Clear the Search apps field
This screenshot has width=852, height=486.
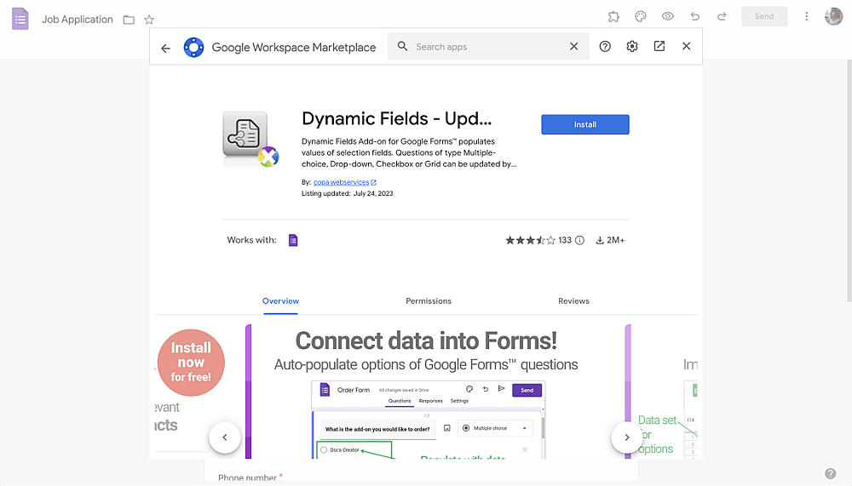coord(573,47)
